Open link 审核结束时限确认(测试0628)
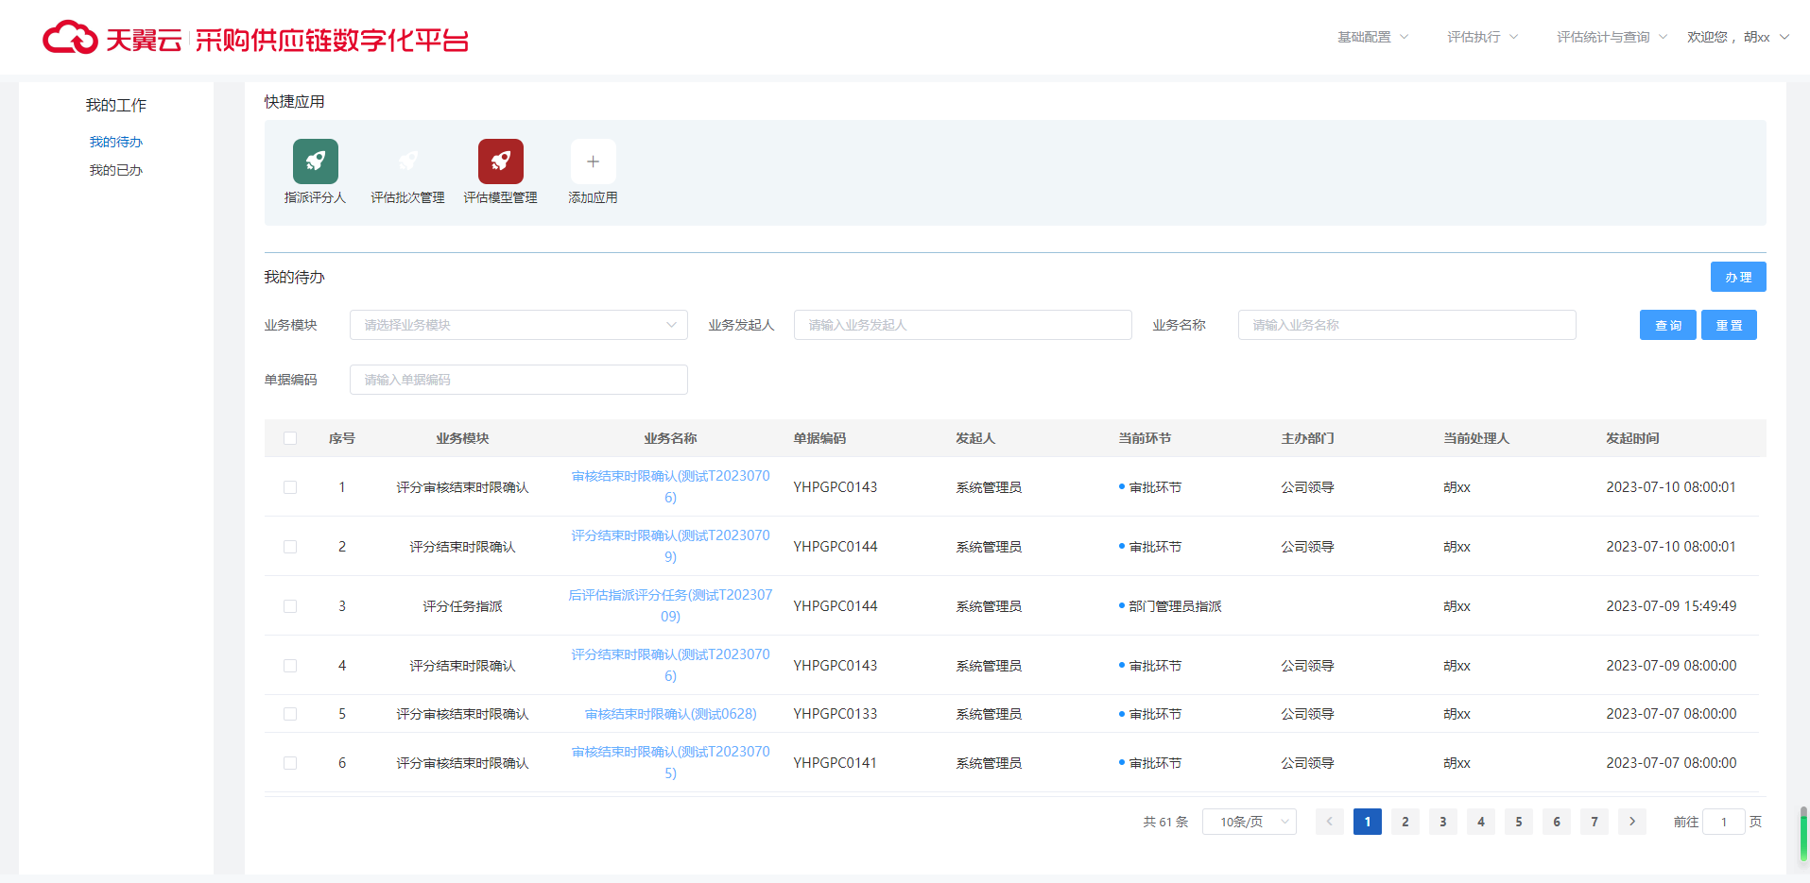 (670, 714)
